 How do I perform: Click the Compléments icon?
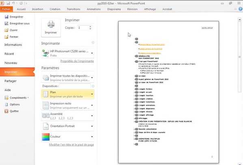tap(6, 98)
